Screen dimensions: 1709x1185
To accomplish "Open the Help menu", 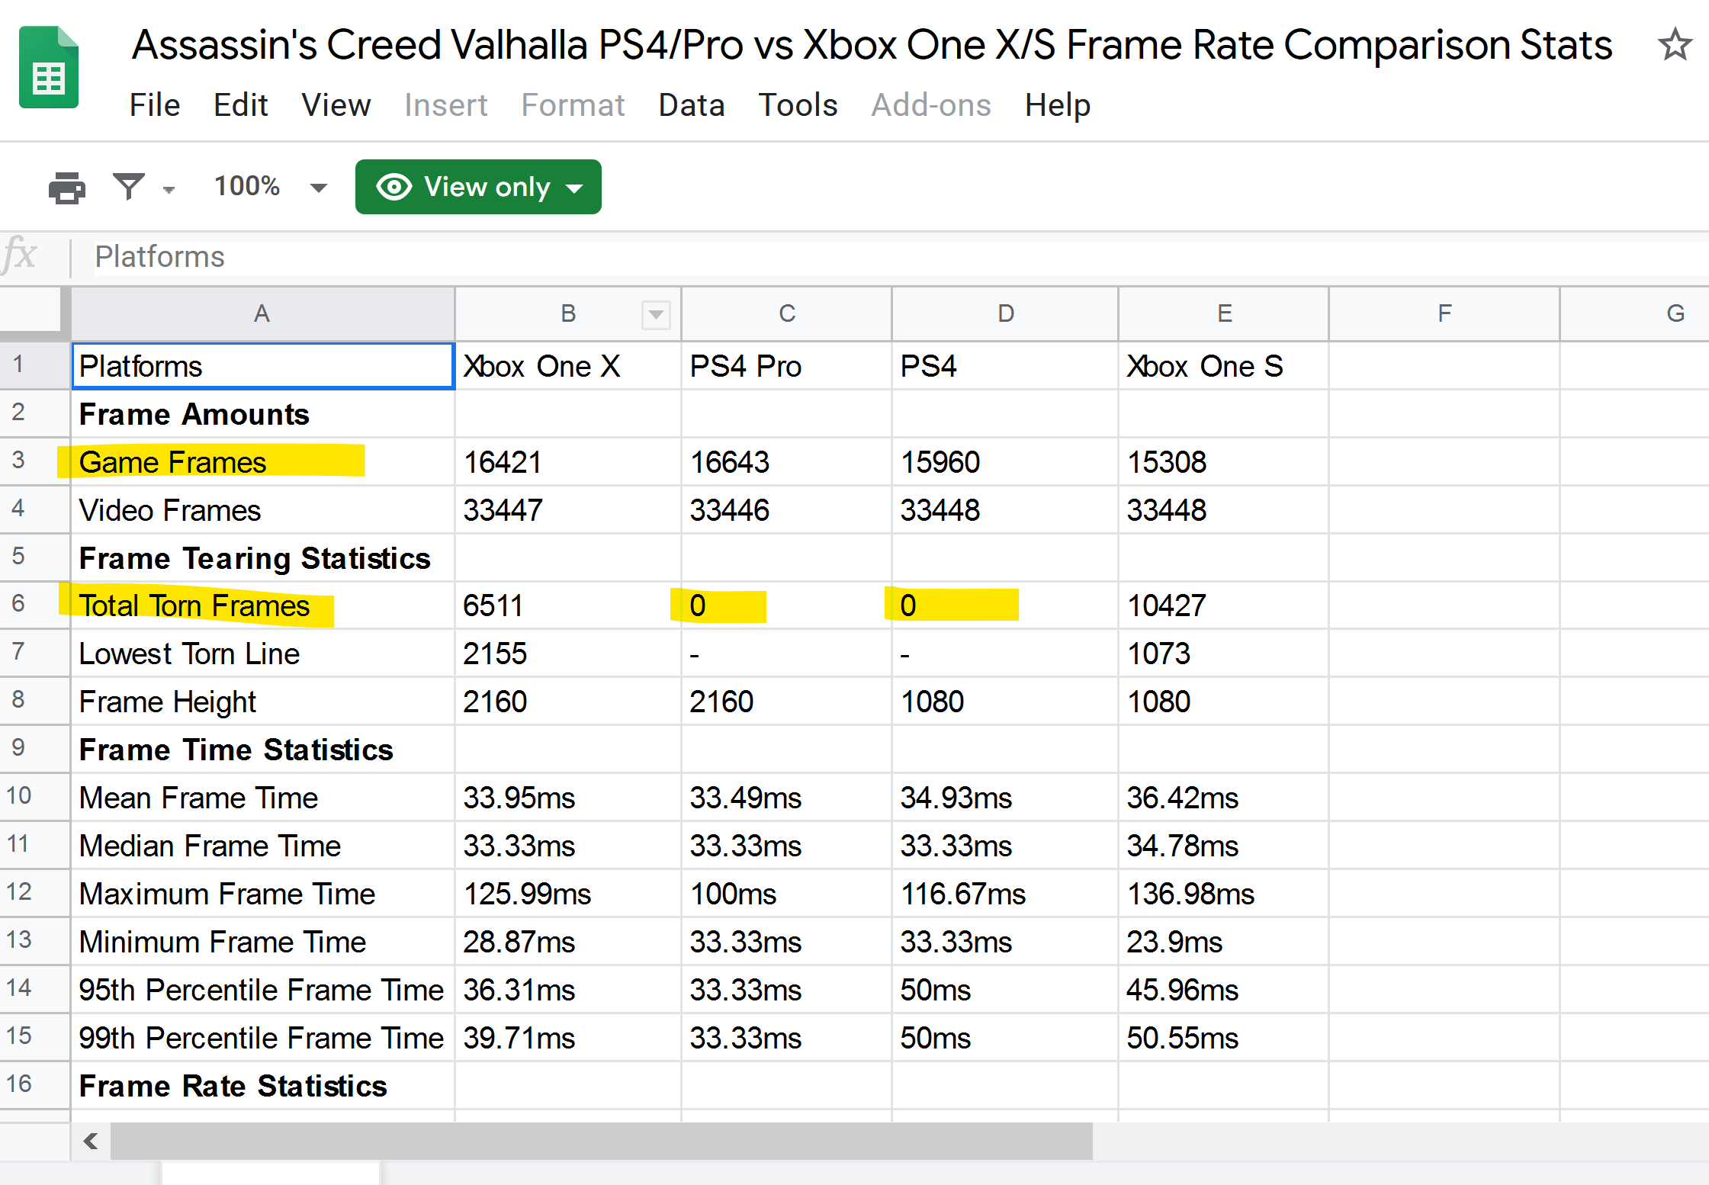I will coord(1057,105).
